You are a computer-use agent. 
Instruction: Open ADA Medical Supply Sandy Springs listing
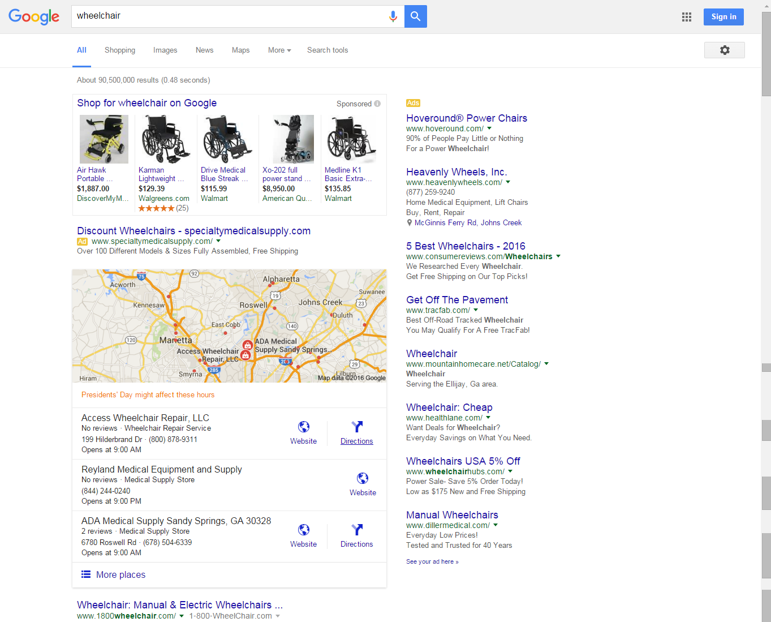[176, 521]
